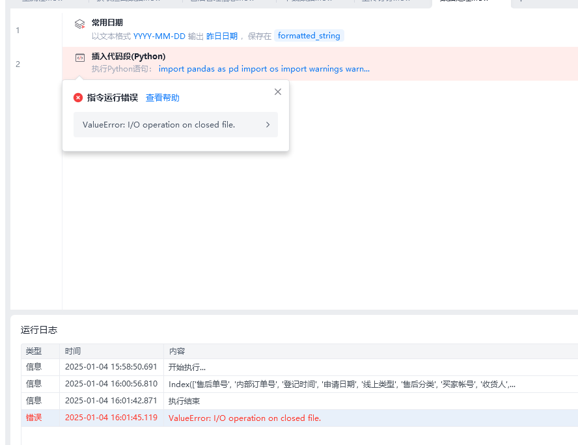The width and height of the screenshot is (578, 445).
Task: Select line number 1
Action: pyautogui.click(x=18, y=31)
